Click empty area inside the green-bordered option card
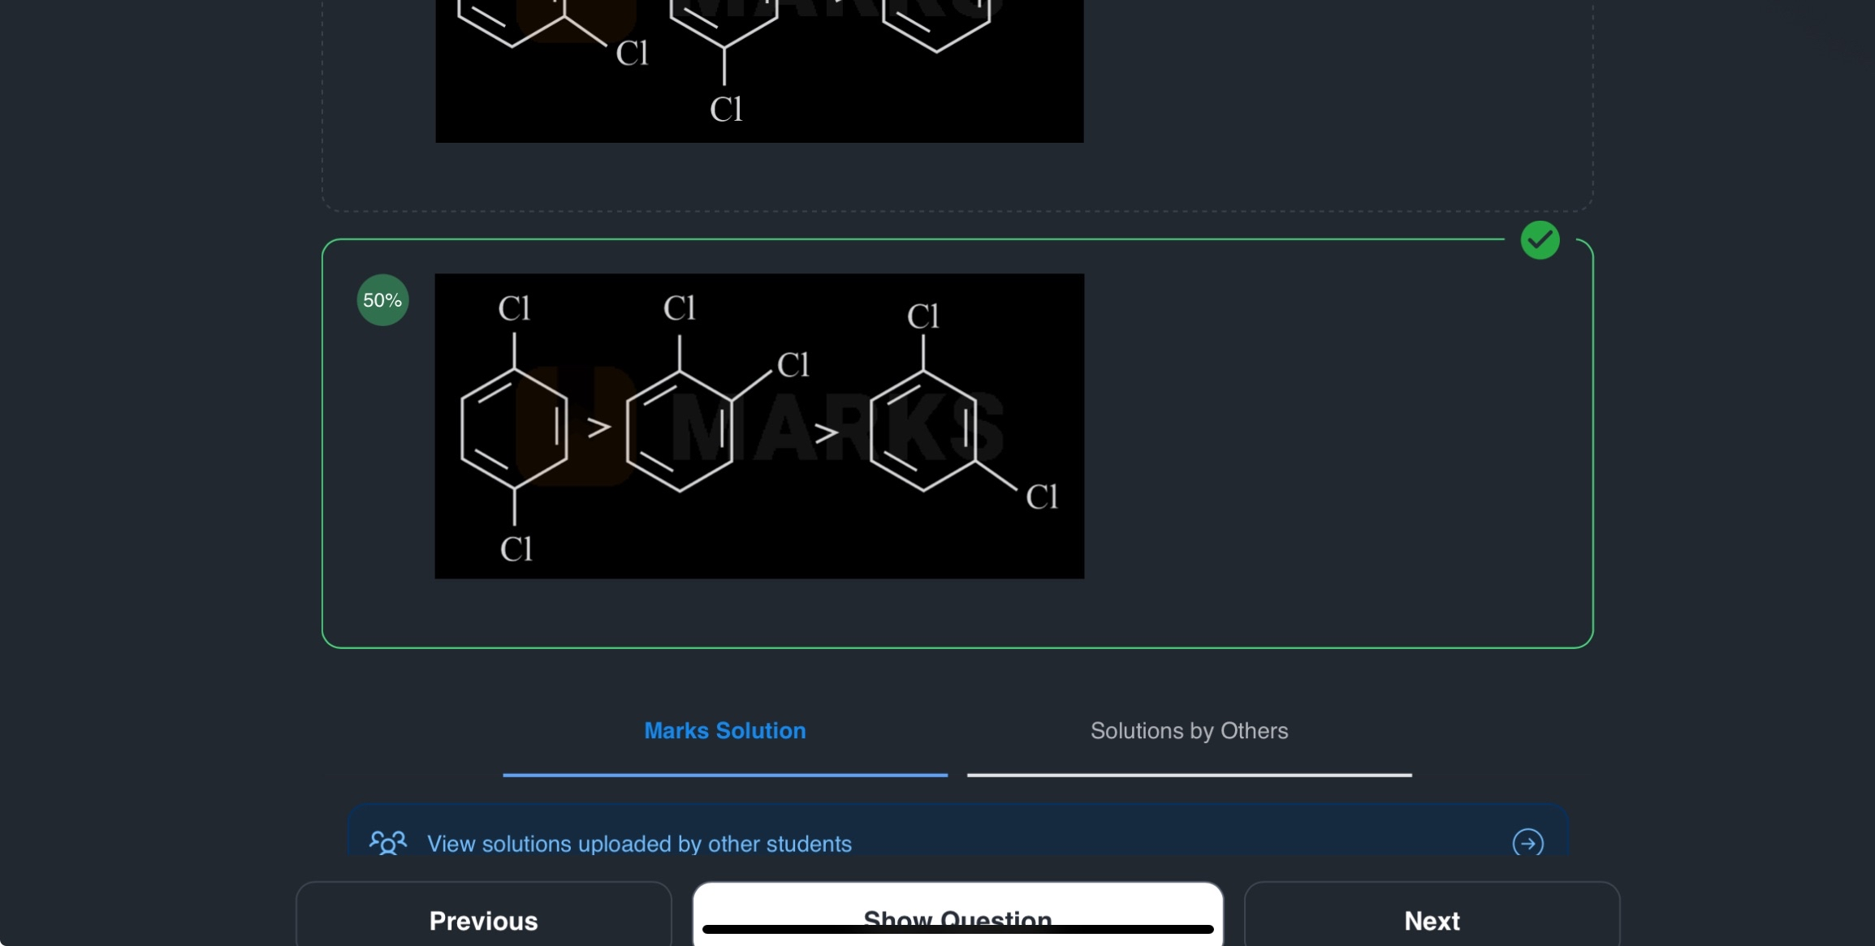Screen dimensions: 1875x946 1340,446
